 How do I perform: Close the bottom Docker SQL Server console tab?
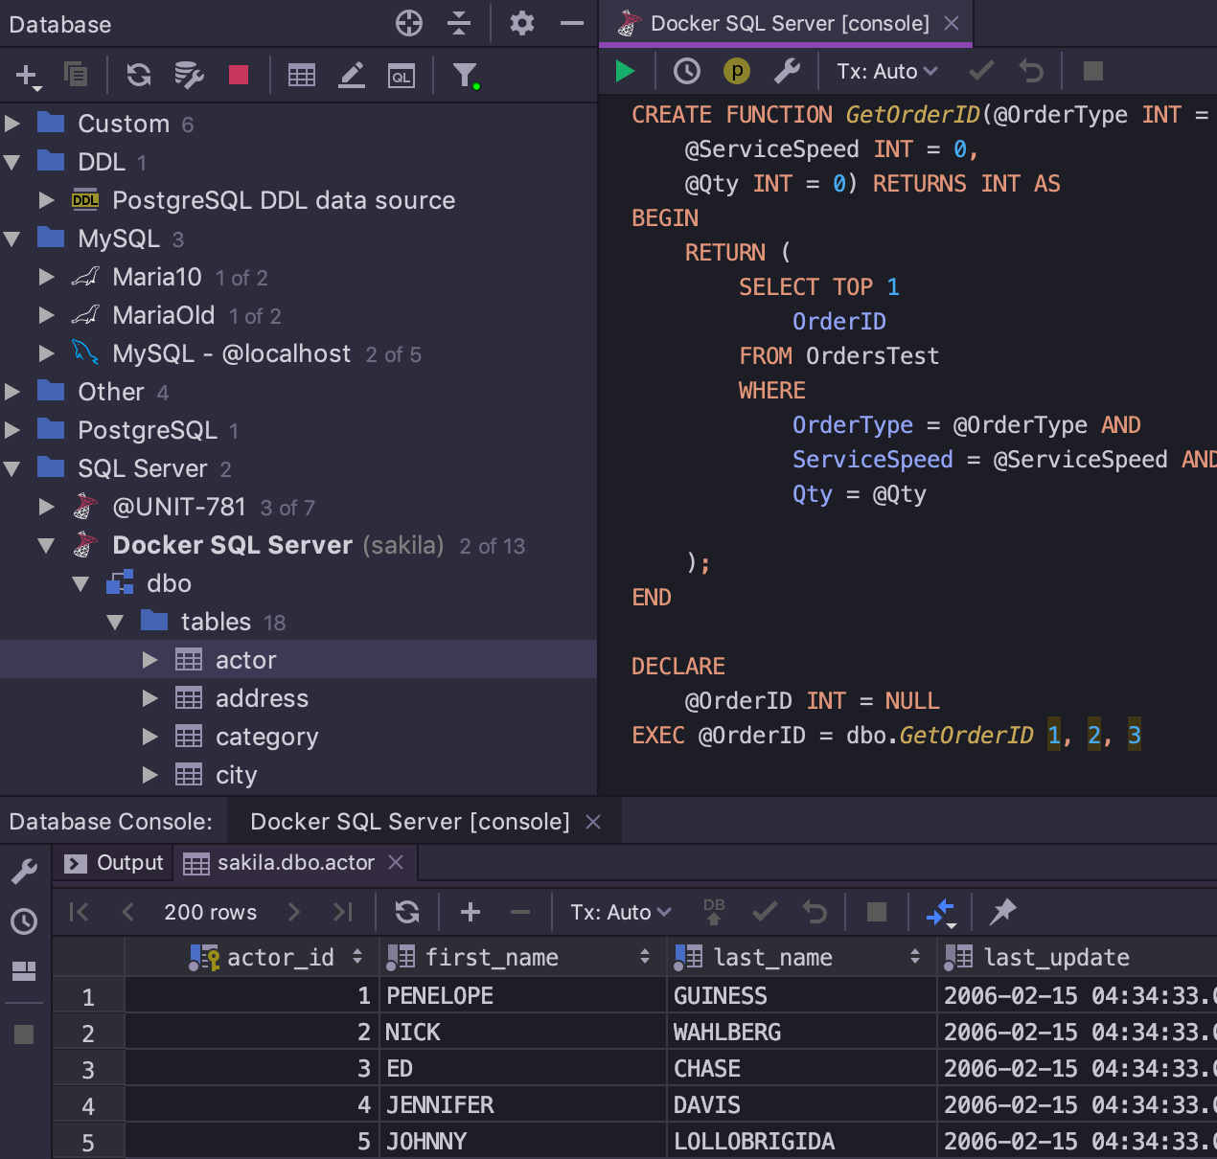click(593, 822)
